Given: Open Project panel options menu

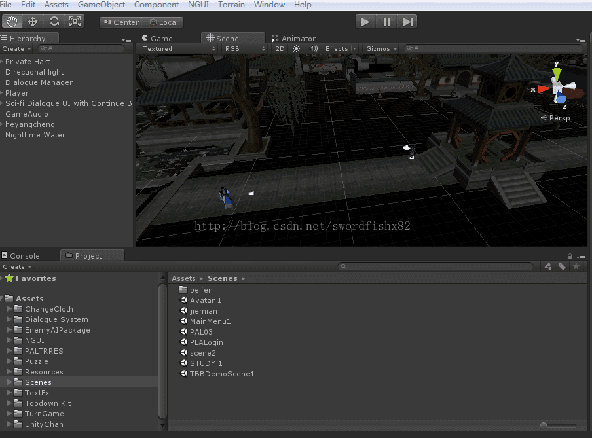Looking at the screenshot, I should point(581,257).
